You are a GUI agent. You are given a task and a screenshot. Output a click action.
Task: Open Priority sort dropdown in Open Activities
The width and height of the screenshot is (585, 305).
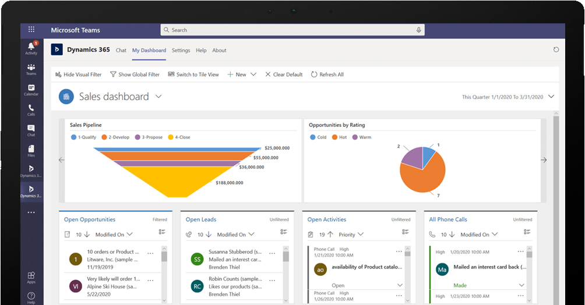click(351, 235)
